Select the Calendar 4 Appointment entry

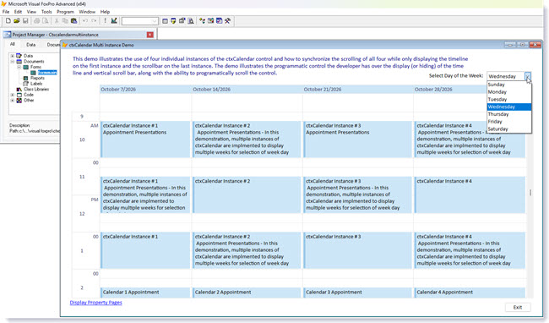(x=470, y=293)
